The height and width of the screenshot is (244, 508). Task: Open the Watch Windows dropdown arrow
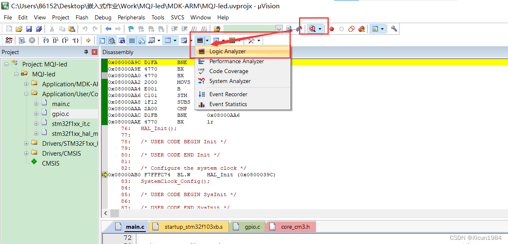click(159, 40)
